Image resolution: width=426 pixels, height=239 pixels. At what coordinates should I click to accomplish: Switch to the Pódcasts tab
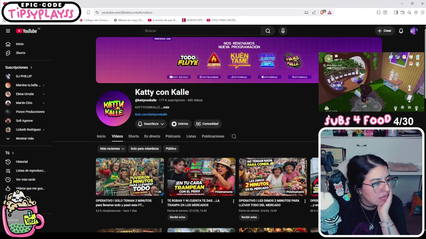(x=173, y=136)
